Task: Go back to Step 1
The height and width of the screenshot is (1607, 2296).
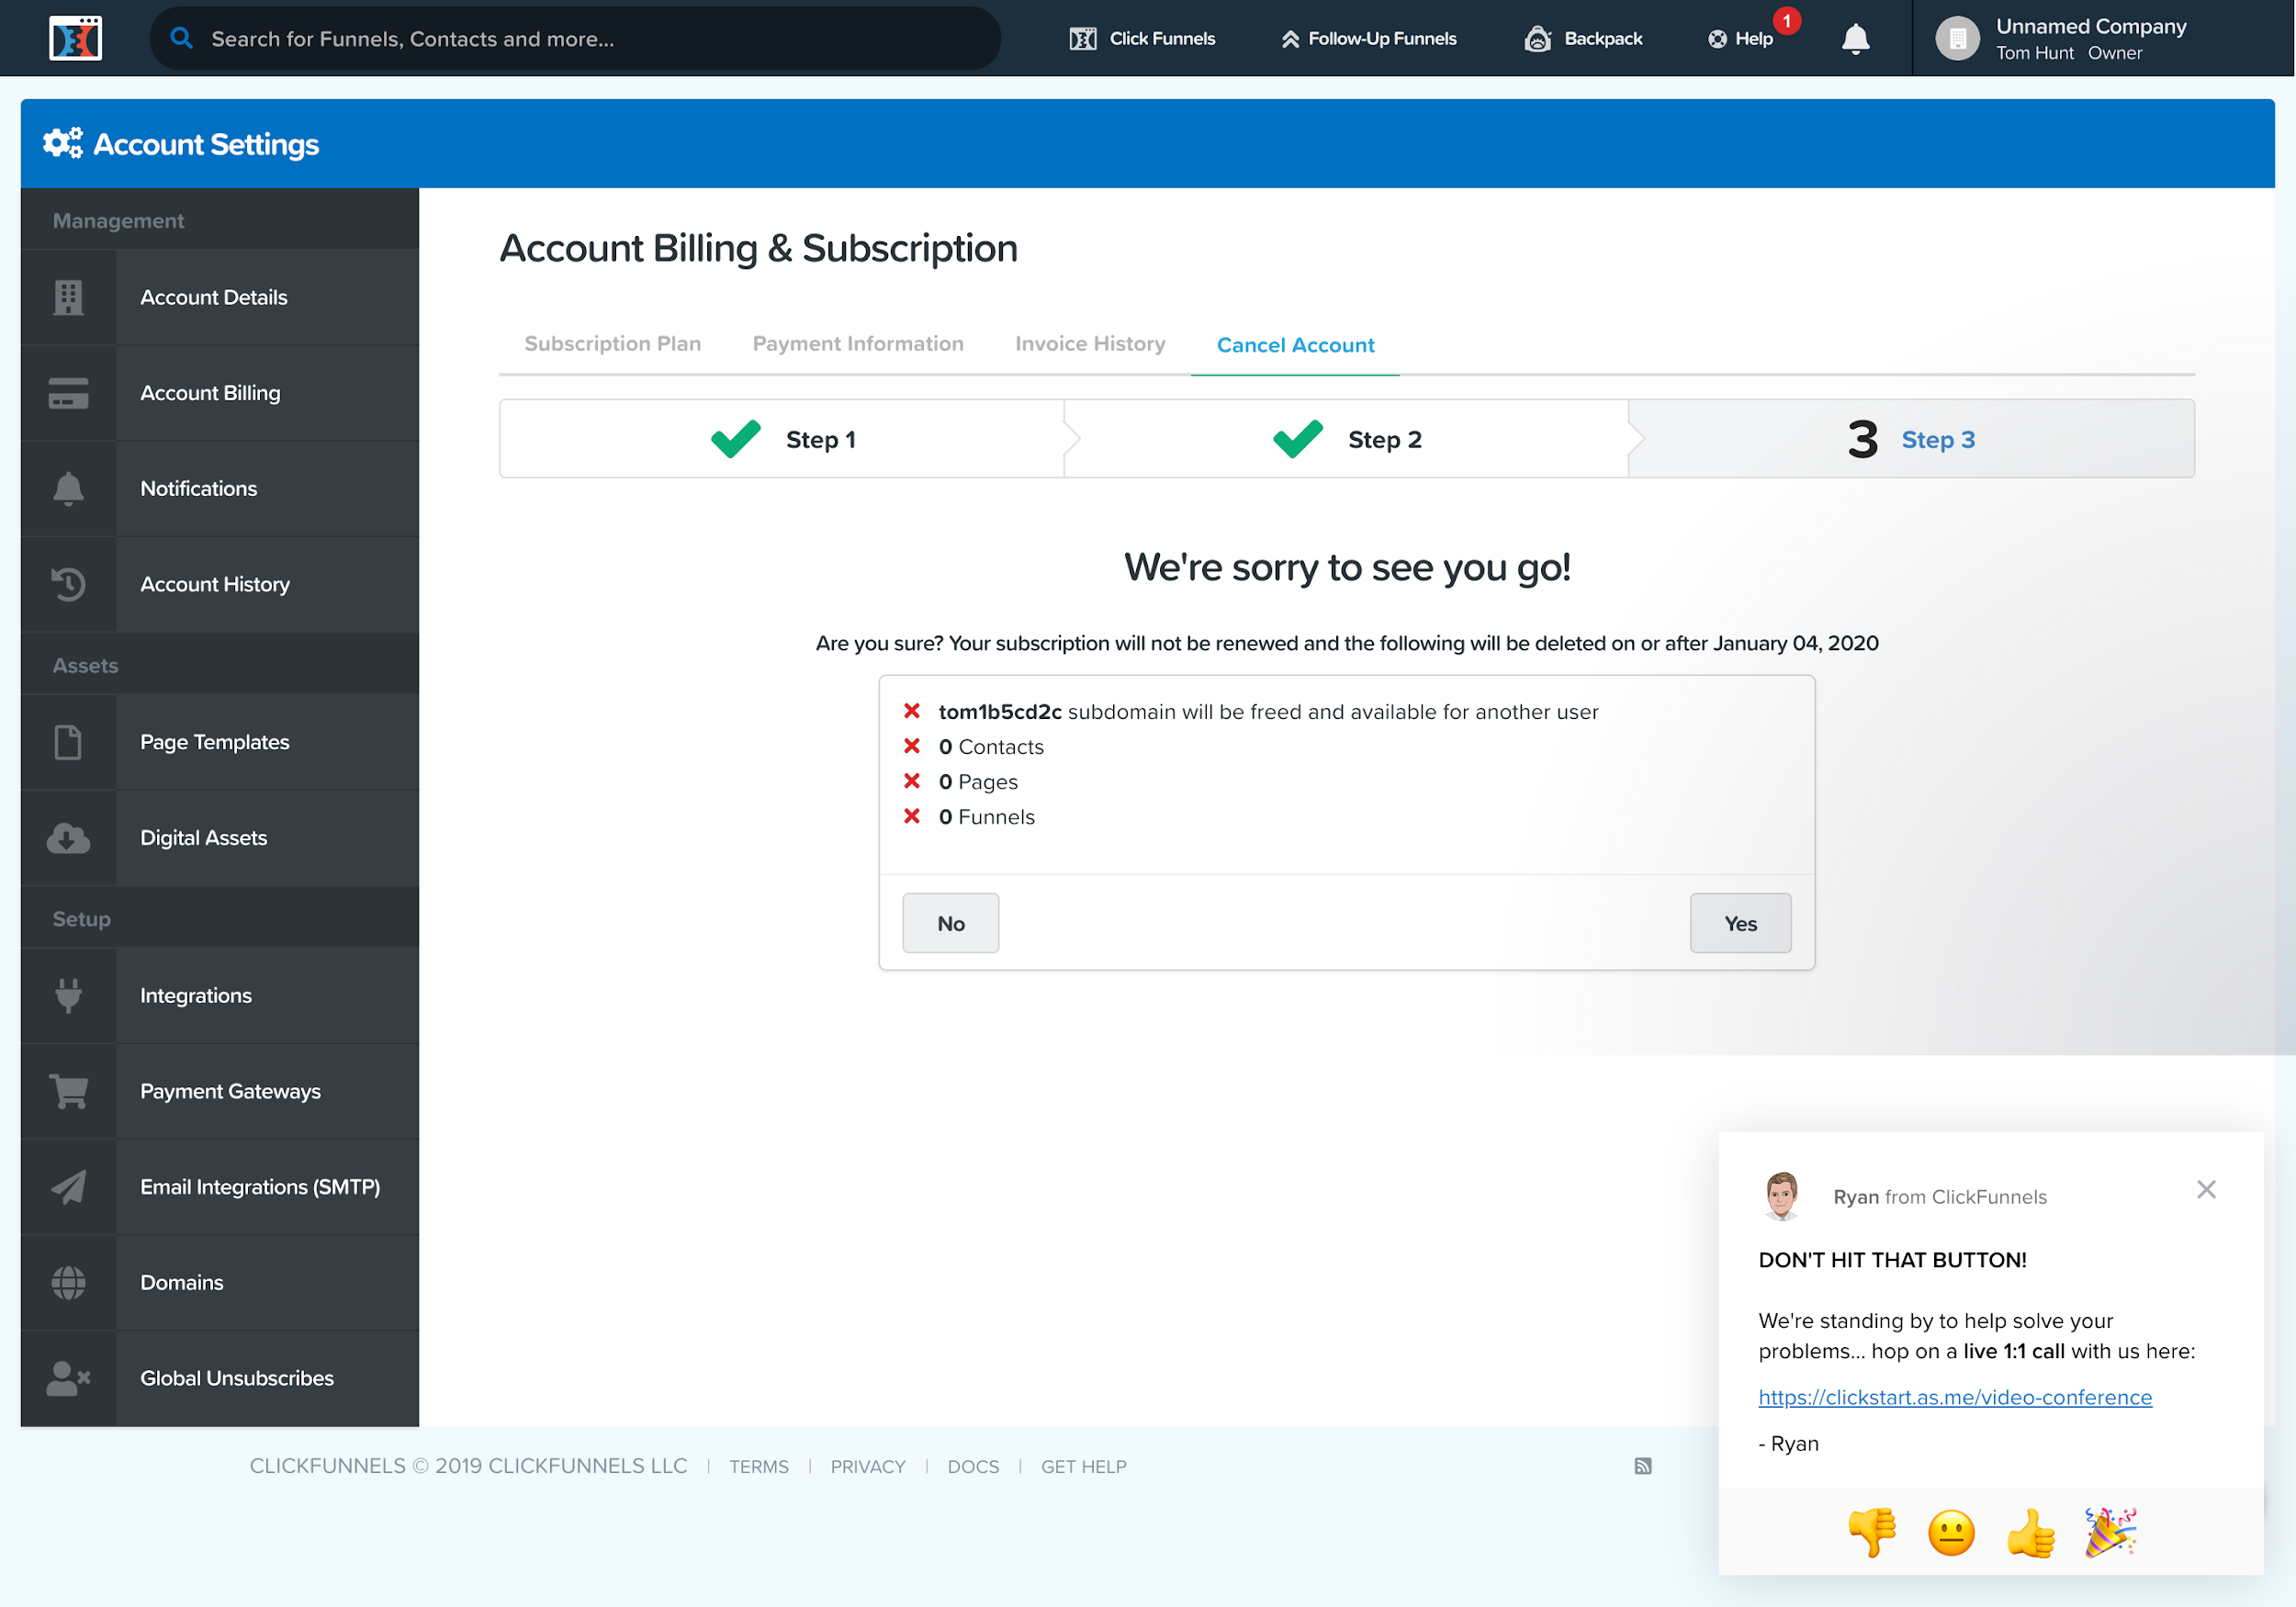Action: [x=782, y=439]
